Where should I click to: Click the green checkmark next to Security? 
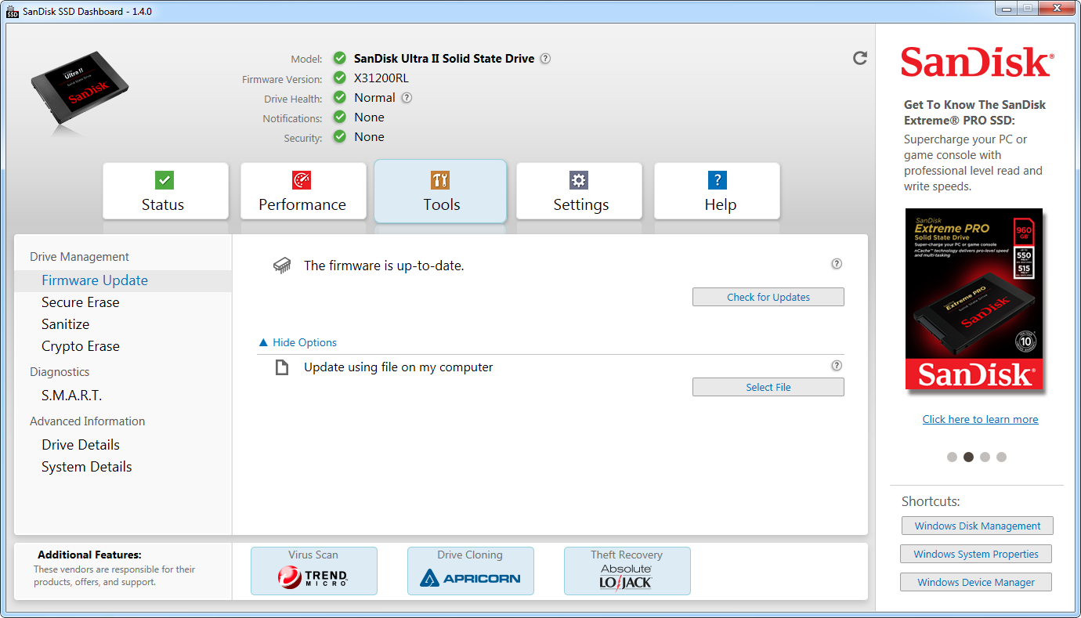point(339,136)
